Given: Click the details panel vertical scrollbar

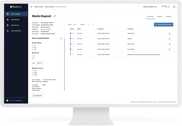Looking at the screenshot, I should click(64, 64).
